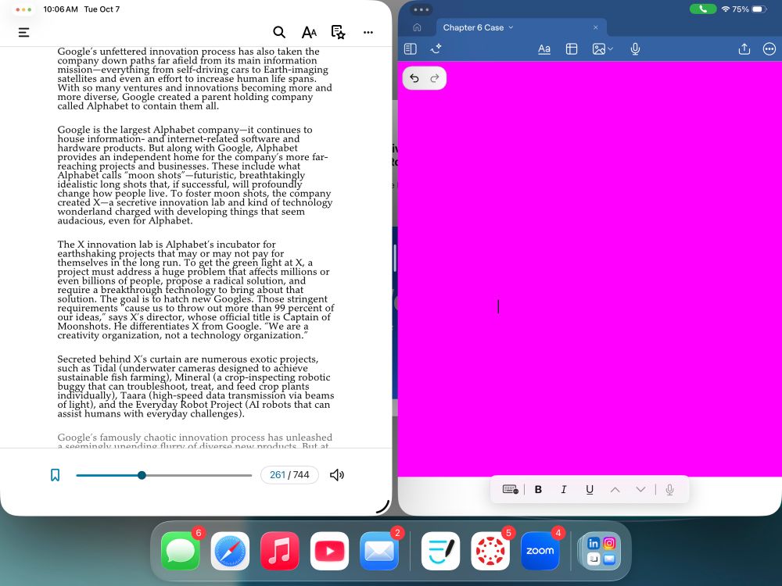
Task: Open Mail from the dock
Action: (379, 551)
